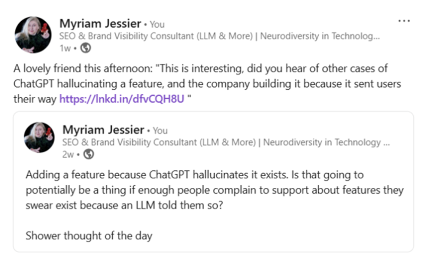425x267 pixels.
Task: Click the text 'swear exist because an LLM told them so?'
Action: point(124,205)
